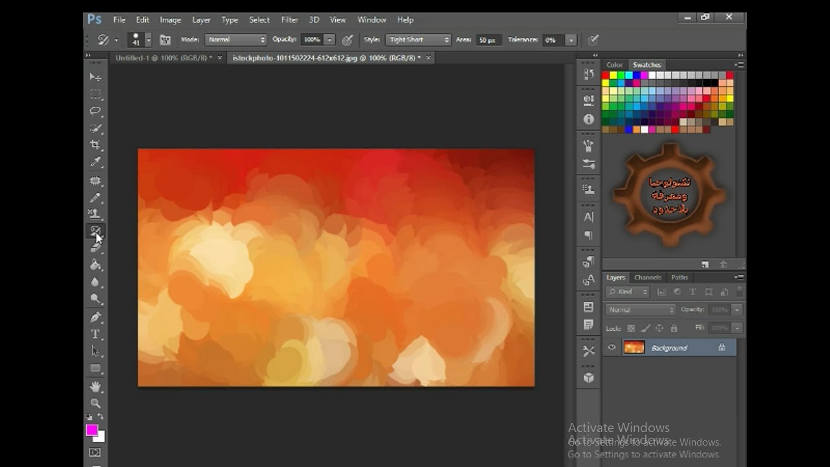Toggle the Brush panel button in options bar
The width and height of the screenshot is (830, 467).
point(165,40)
